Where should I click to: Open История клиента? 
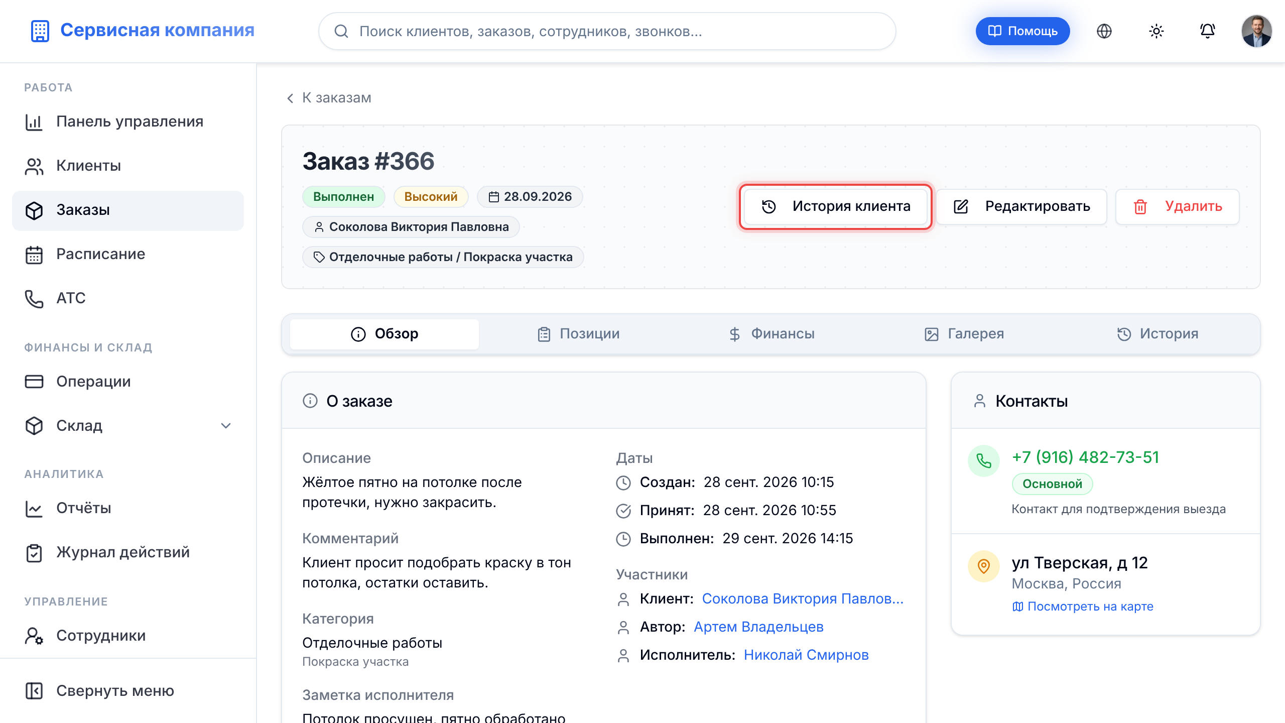point(835,206)
